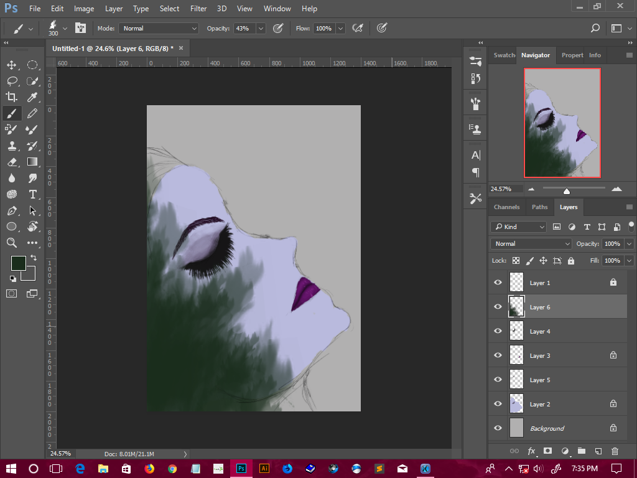Click the foreground color swatch
This screenshot has height=478, width=637.
(x=19, y=263)
